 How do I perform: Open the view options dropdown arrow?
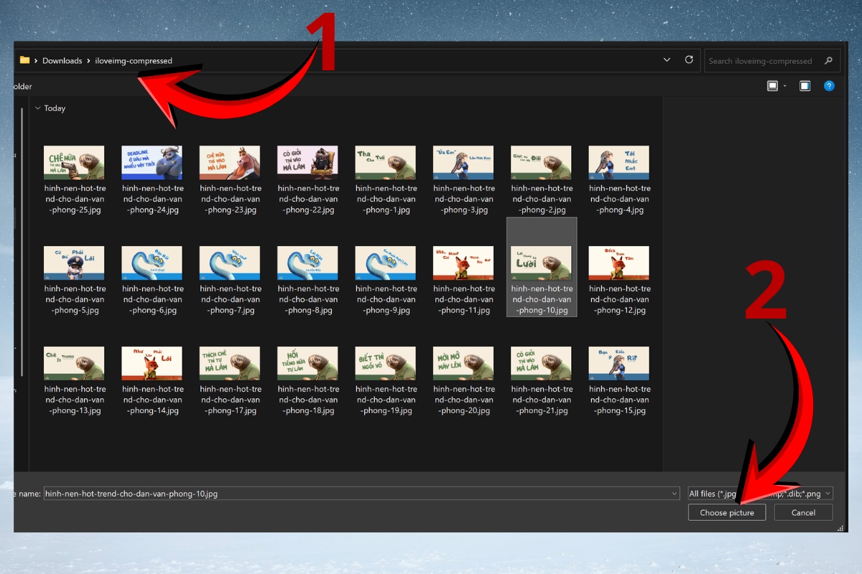[x=785, y=86]
